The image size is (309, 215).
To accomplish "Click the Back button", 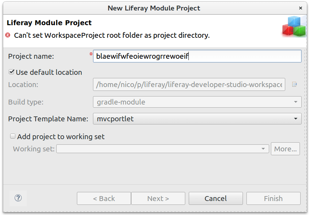I will coord(104,198).
